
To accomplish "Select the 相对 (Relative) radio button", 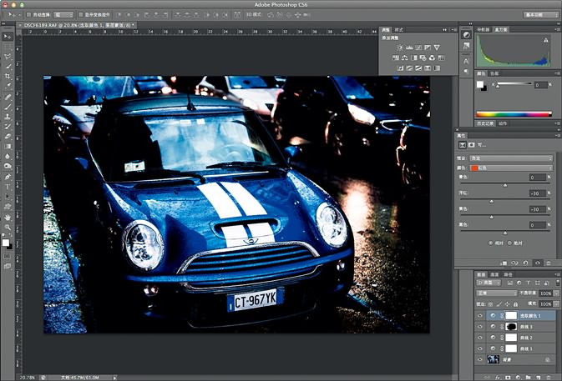I will point(490,243).
